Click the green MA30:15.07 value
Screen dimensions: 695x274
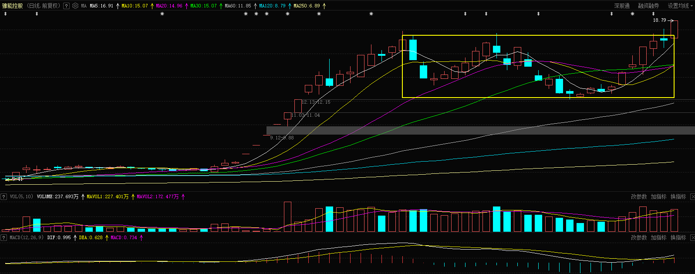[x=203, y=6]
